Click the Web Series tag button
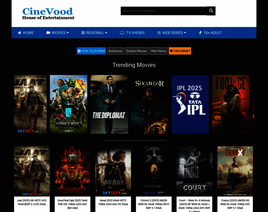 (158, 51)
